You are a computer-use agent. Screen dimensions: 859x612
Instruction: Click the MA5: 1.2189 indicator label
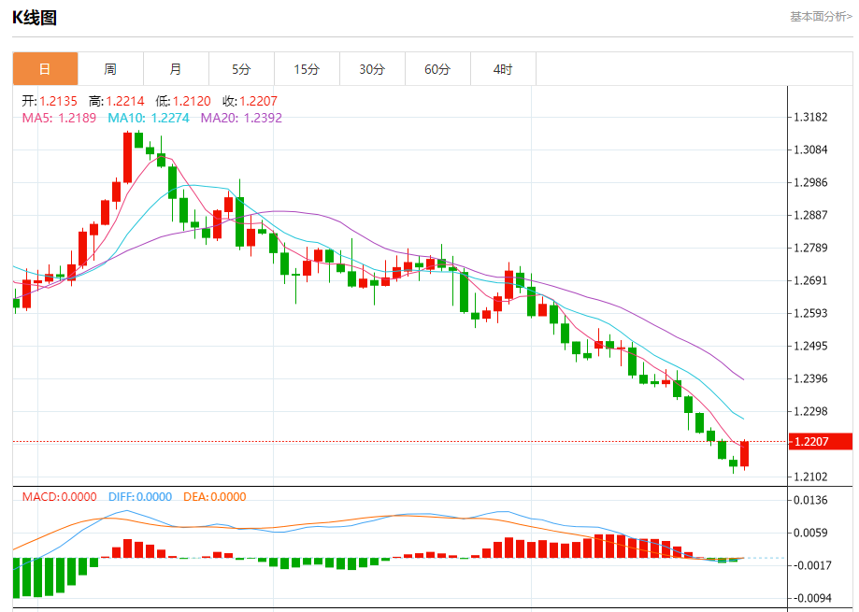point(59,118)
